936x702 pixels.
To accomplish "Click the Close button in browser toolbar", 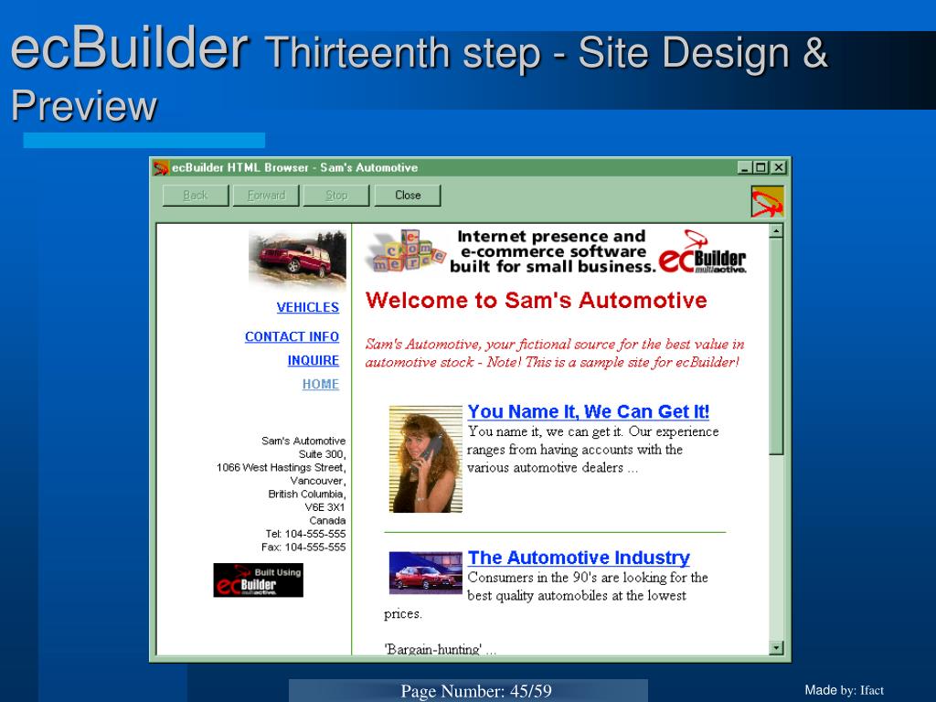I will [408, 196].
